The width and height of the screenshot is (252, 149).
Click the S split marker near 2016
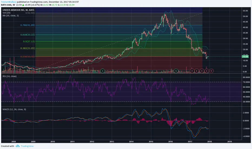(x=176, y=71)
